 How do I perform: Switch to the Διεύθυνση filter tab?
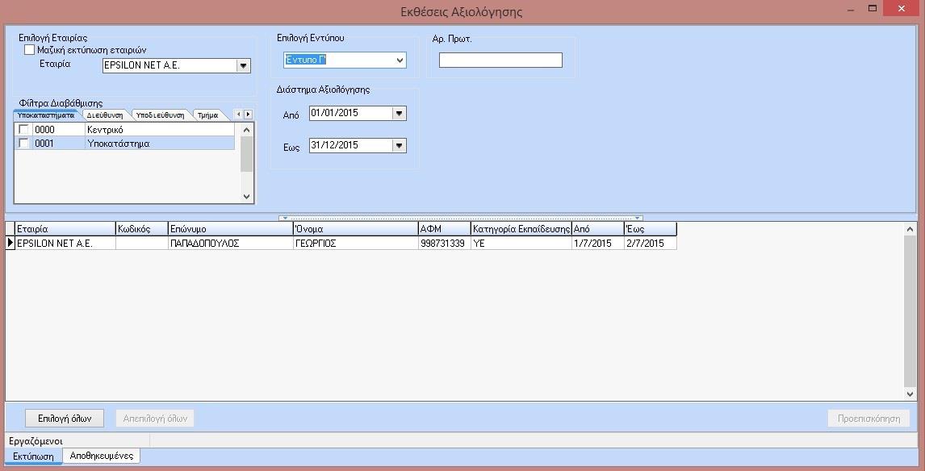point(105,115)
